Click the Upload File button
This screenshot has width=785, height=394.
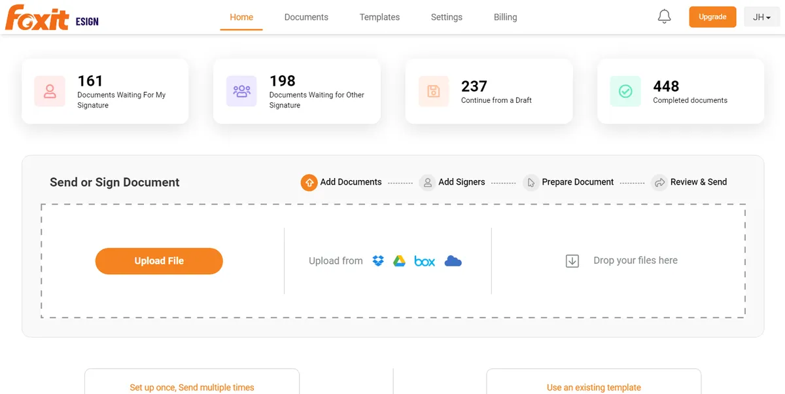159,261
